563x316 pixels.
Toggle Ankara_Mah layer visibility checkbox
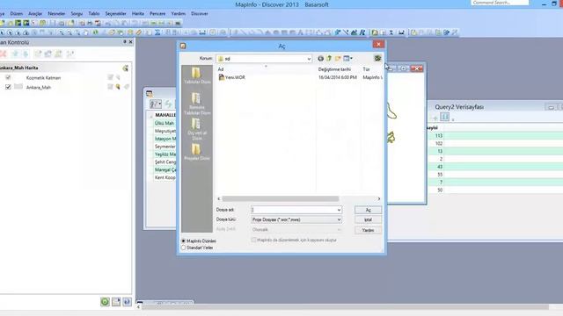click(x=8, y=87)
